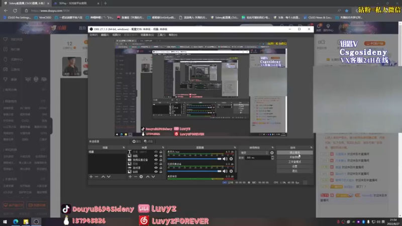Screen dimensions: 402x226
Task: Toggle visibility of second source row
Action: coord(156,156)
